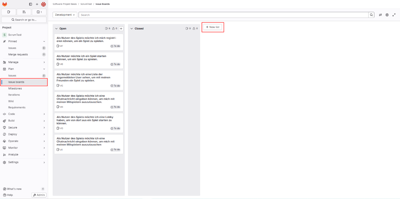Collapse the Open list
The image size is (400, 199).
click(x=56, y=29)
